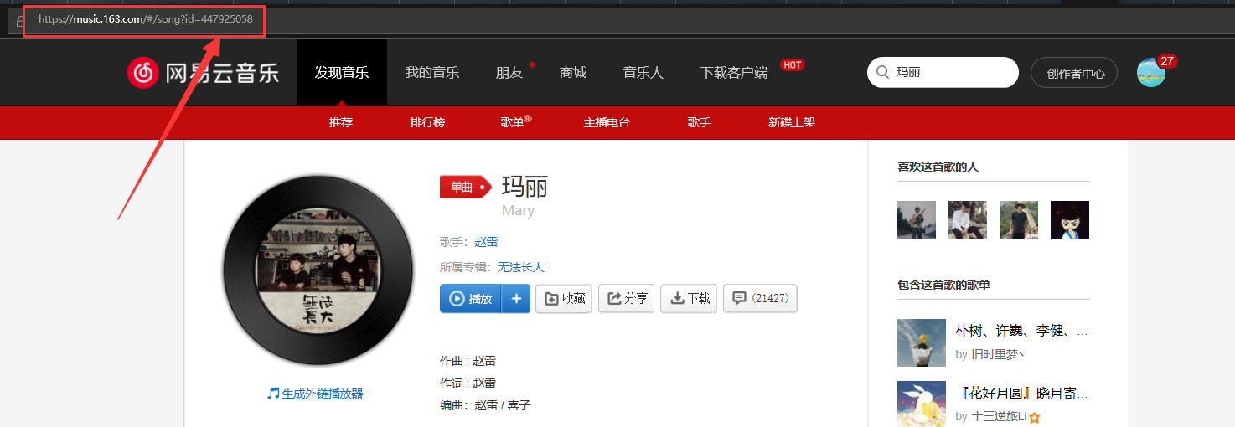Open the singer link 赵雷
This screenshot has width=1235, height=427.
pos(486,242)
